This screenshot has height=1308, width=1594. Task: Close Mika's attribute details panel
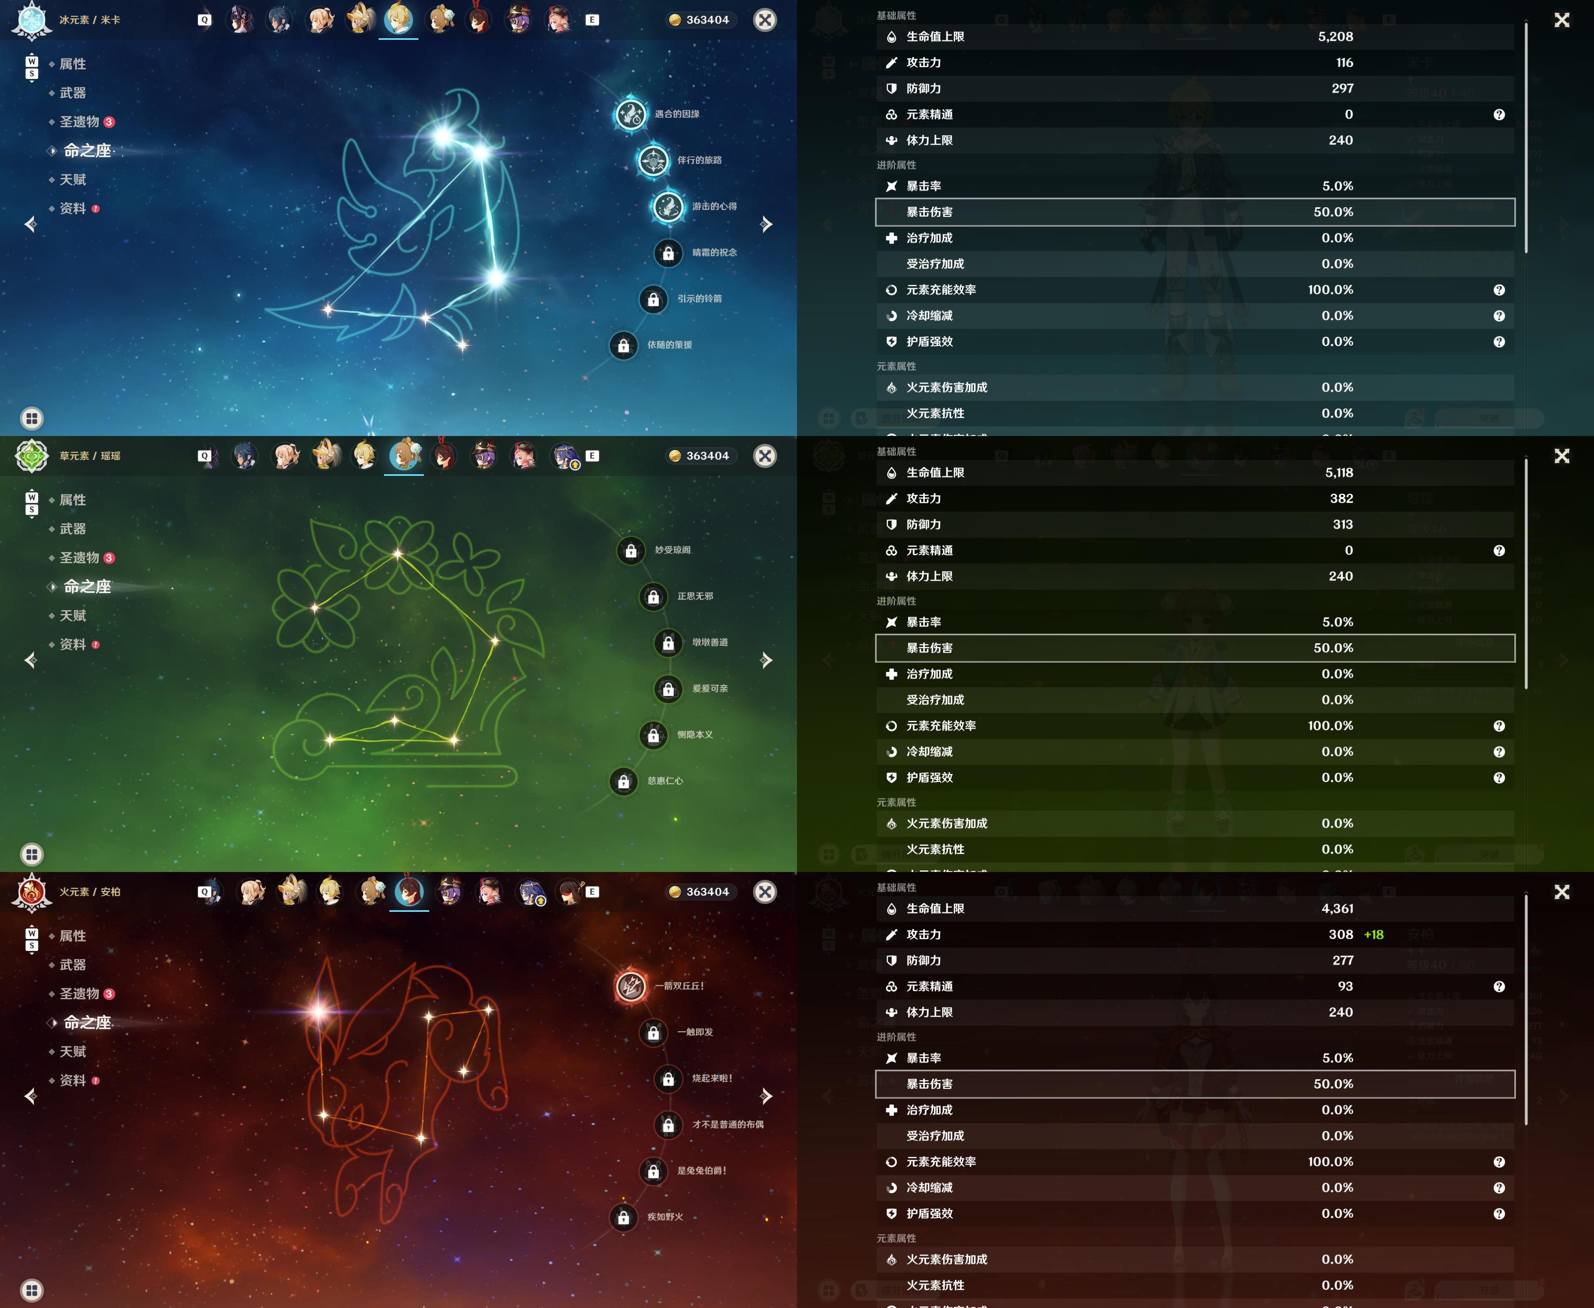(1562, 20)
